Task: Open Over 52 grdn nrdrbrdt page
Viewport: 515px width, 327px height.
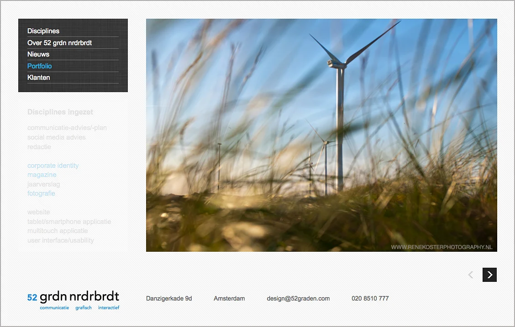Action: click(59, 42)
